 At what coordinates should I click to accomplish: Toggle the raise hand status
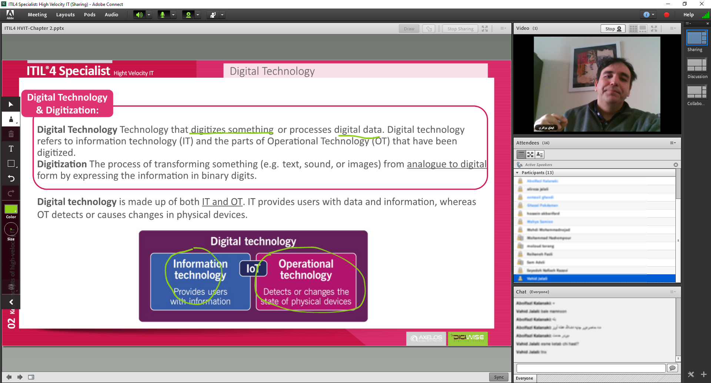(x=213, y=15)
